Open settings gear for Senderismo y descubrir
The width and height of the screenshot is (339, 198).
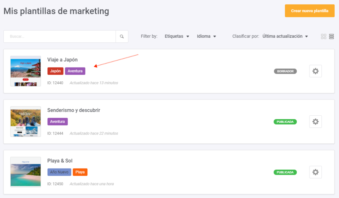point(315,122)
